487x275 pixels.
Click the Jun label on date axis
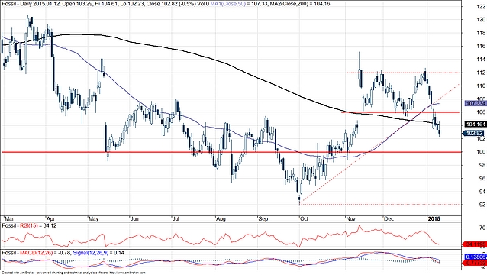pyautogui.click(x=134, y=218)
